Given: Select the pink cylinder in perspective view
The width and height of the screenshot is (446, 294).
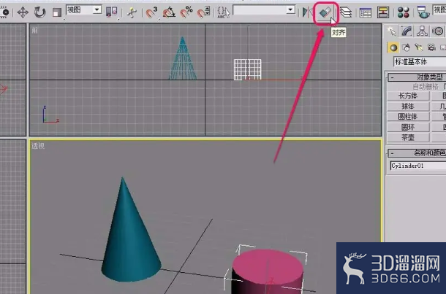Looking at the screenshot, I should click(268, 272).
